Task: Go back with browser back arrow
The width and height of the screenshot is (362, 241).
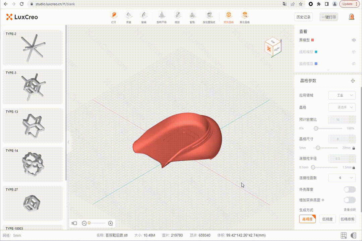Action: point(6,4)
